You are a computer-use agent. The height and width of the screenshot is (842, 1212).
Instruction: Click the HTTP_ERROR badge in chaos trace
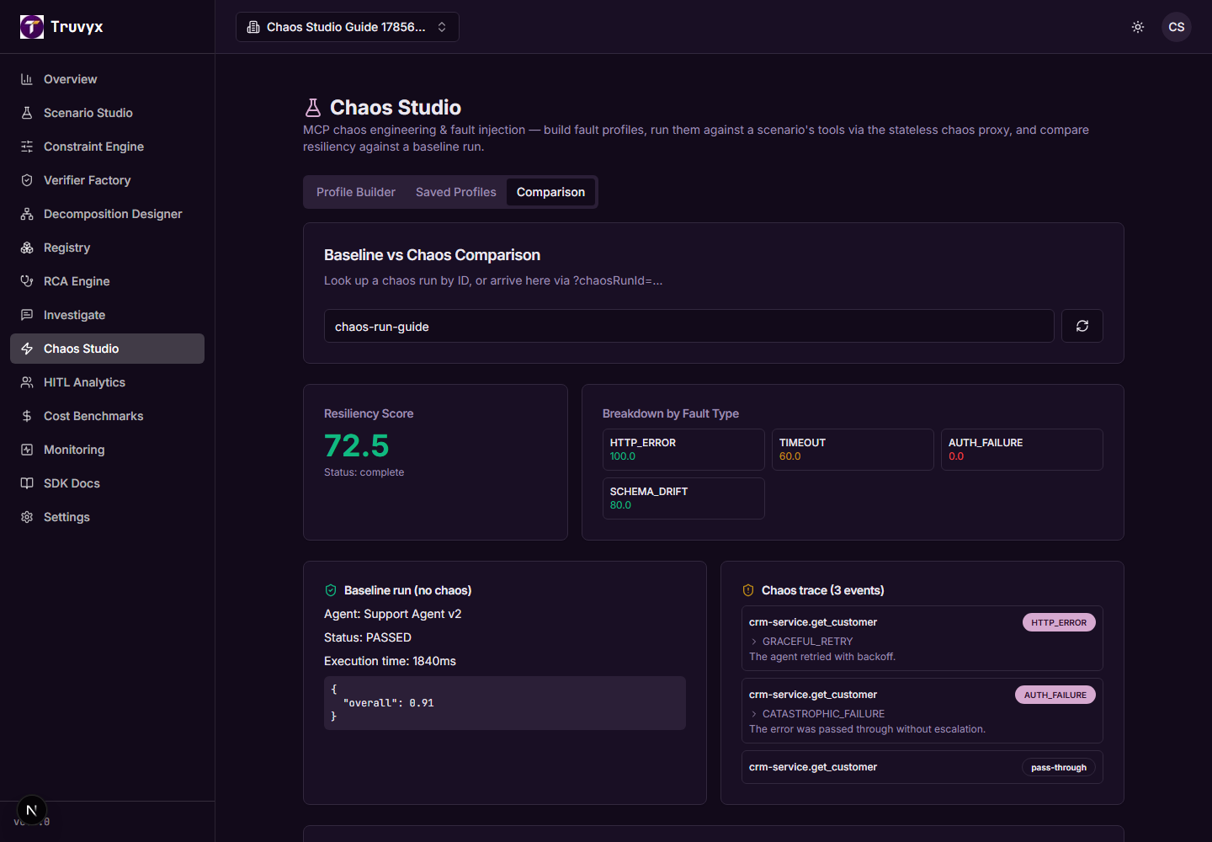tap(1059, 622)
